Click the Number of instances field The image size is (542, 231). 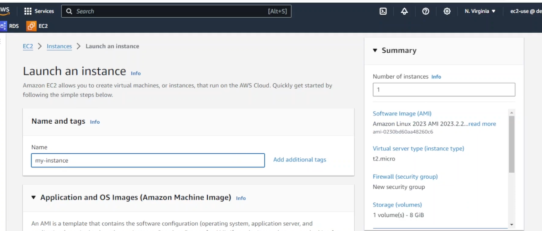click(x=444, y=90)
